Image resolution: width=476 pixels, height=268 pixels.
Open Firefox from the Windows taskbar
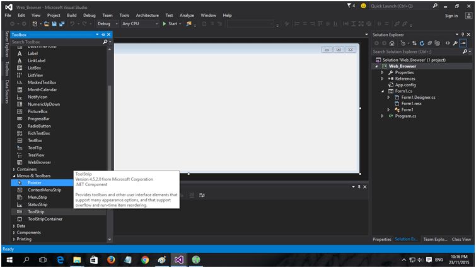pyautogui.click(x=112, y=259)
